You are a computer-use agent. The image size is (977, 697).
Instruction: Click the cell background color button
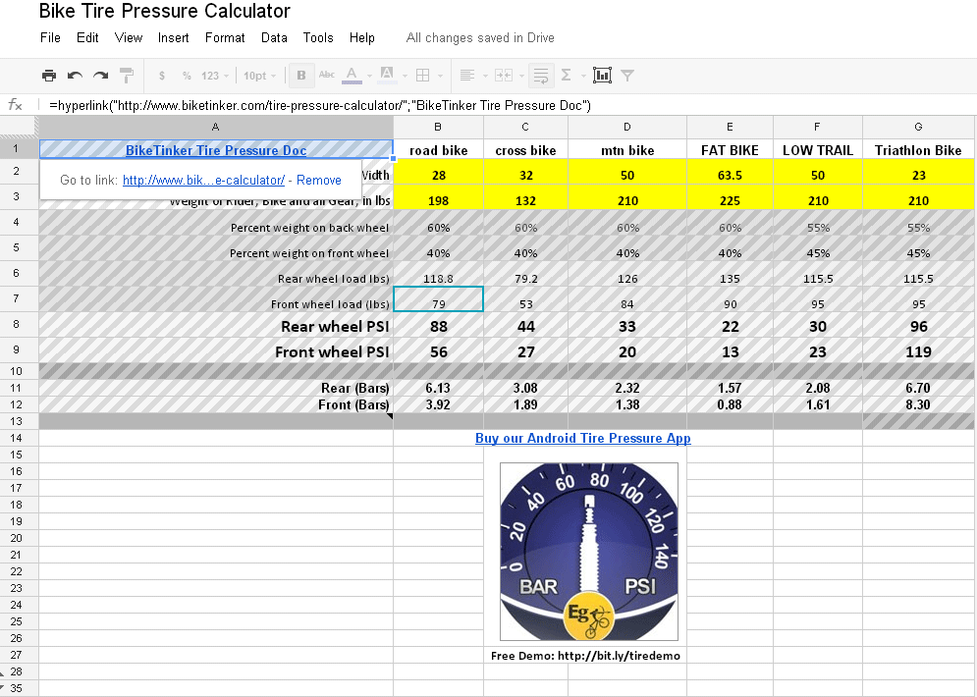[x=387, y=76]
